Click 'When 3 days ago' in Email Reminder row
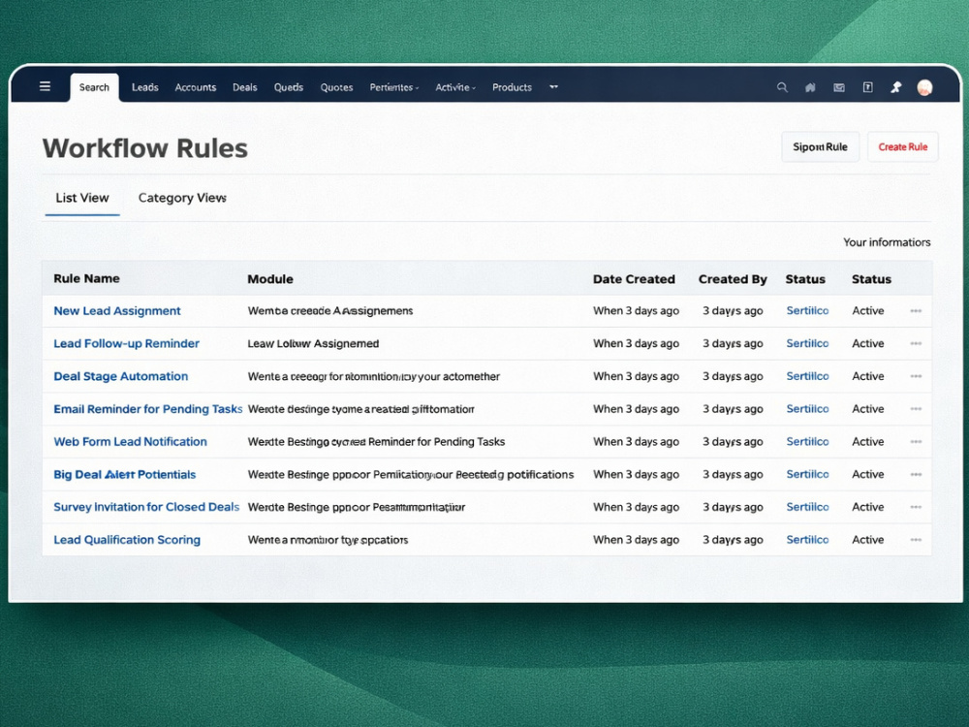The height and width of the screenshot is (727, 969). (x=636, y=409)
